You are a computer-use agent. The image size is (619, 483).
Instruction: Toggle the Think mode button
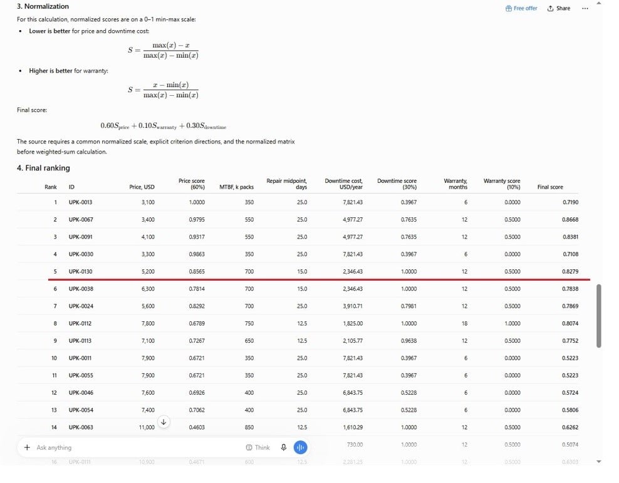click(257, 447)
